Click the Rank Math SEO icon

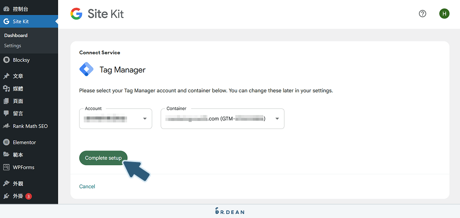[x=6, y=126]
